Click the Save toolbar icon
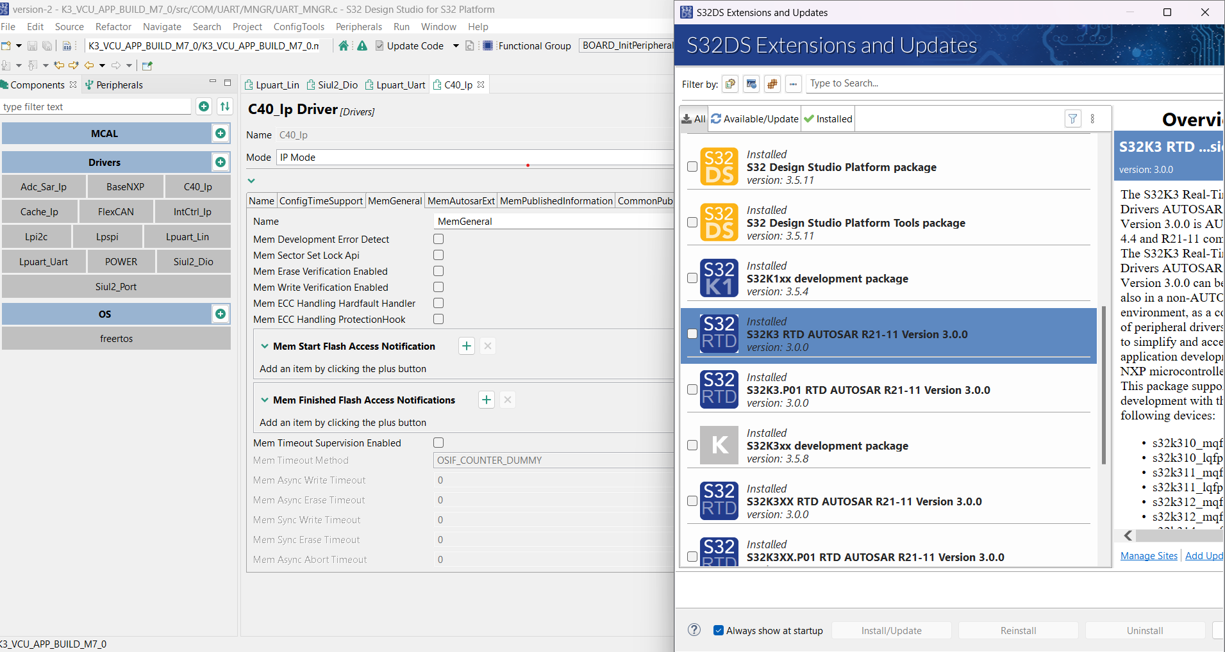Viewport: 1225px width, 652px height. coord(31,45)
